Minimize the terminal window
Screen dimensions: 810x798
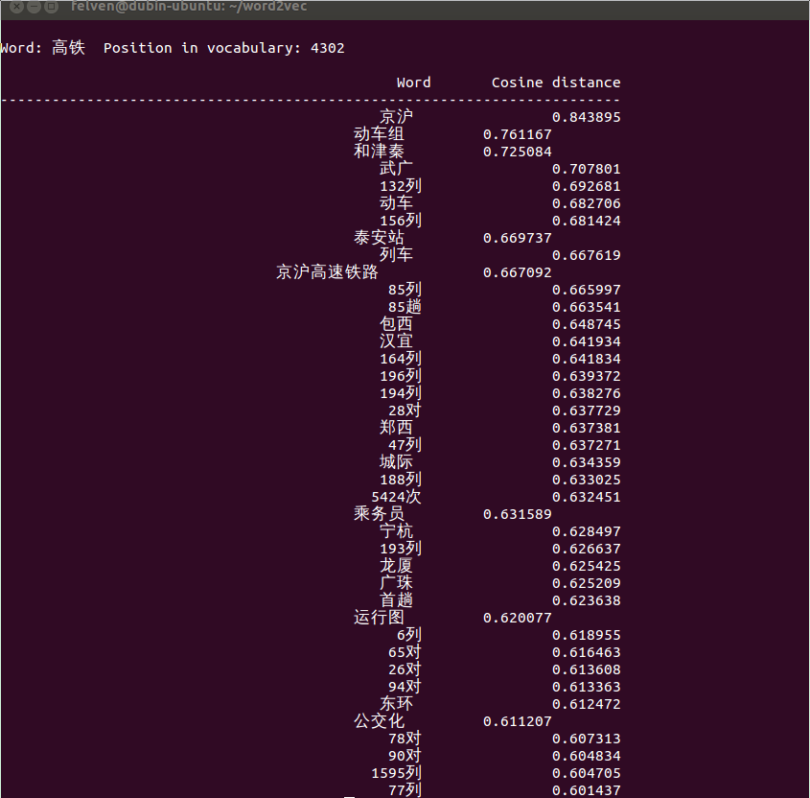[35, 7]
